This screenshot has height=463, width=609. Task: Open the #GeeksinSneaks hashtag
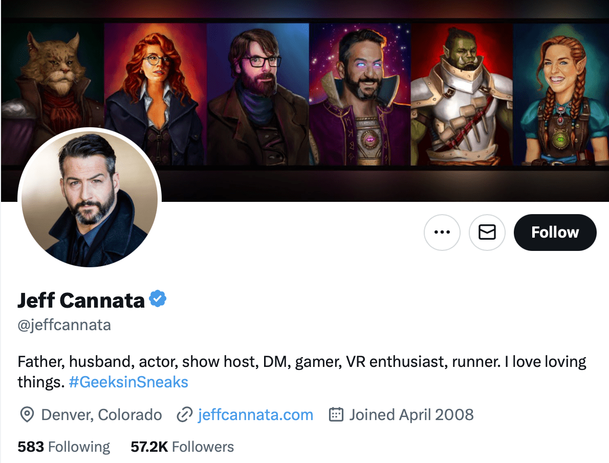(128, 382)
